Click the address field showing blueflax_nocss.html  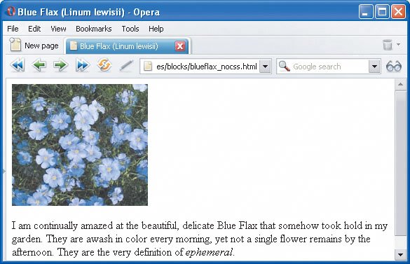(x=200, y=67)
